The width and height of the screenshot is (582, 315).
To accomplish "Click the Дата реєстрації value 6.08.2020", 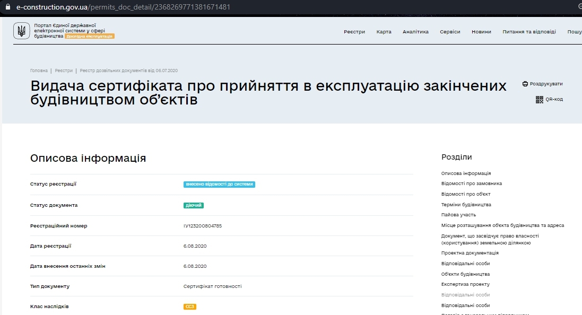I will click(x=195, y=246).
